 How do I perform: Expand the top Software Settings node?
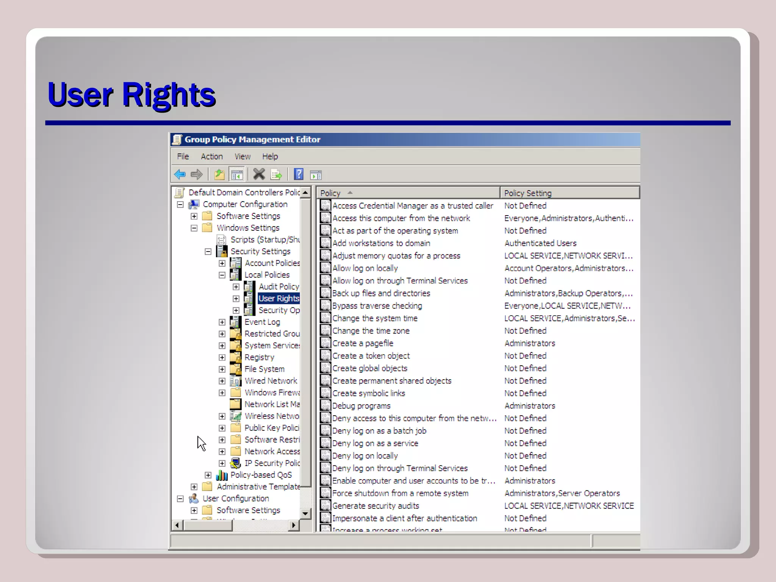tap(194, 216)
